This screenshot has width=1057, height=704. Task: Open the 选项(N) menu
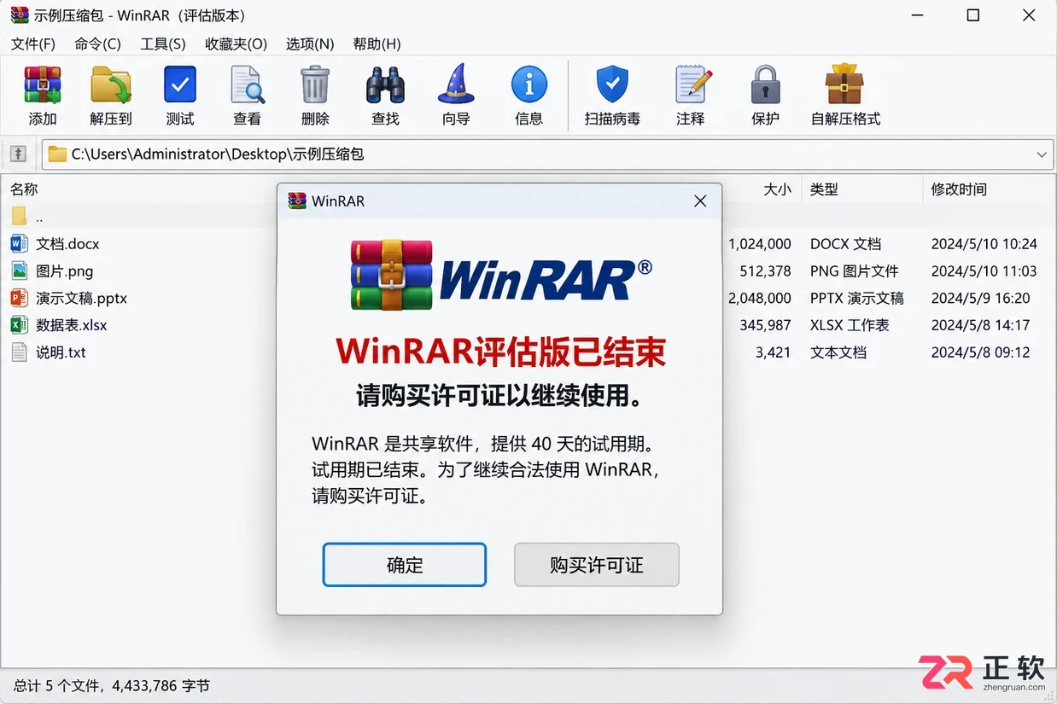click(x=310, y=44)
